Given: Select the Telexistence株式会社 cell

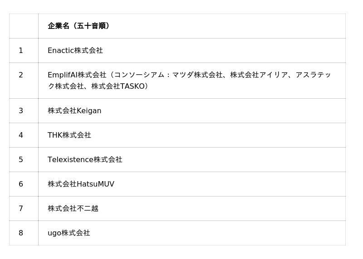Looking at the screenshot, I should click(x=85, y=159).
